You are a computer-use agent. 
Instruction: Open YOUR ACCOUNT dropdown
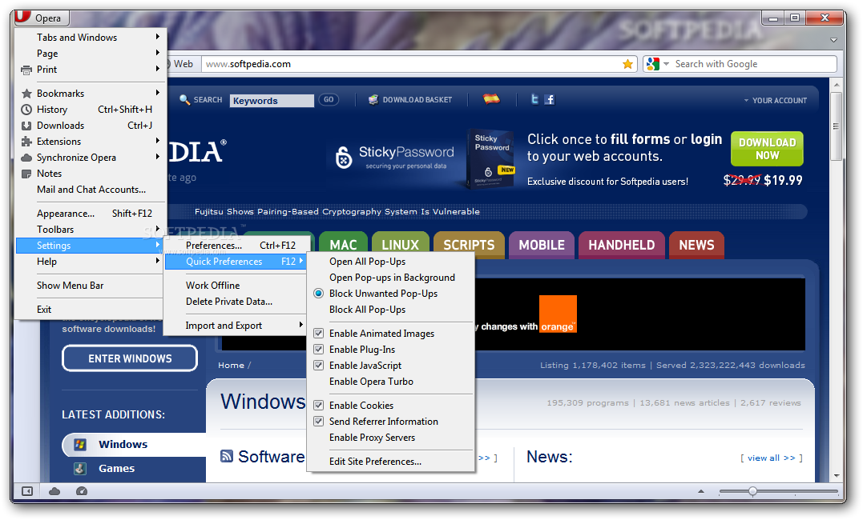coord(775,101)
